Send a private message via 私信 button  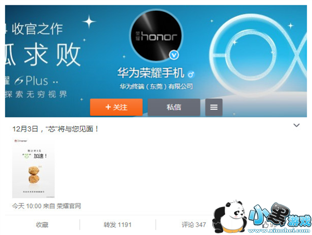174,107
